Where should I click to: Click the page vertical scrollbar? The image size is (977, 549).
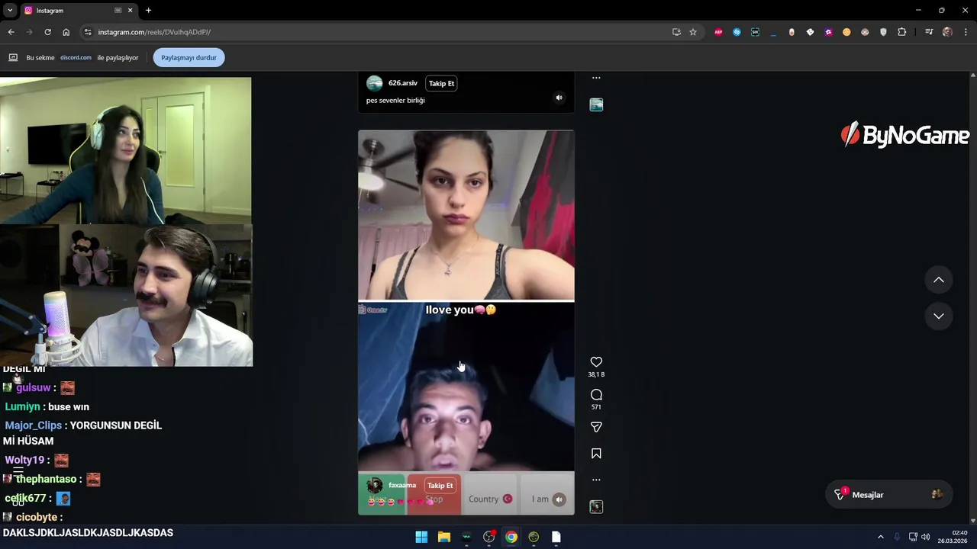point(972,297)
